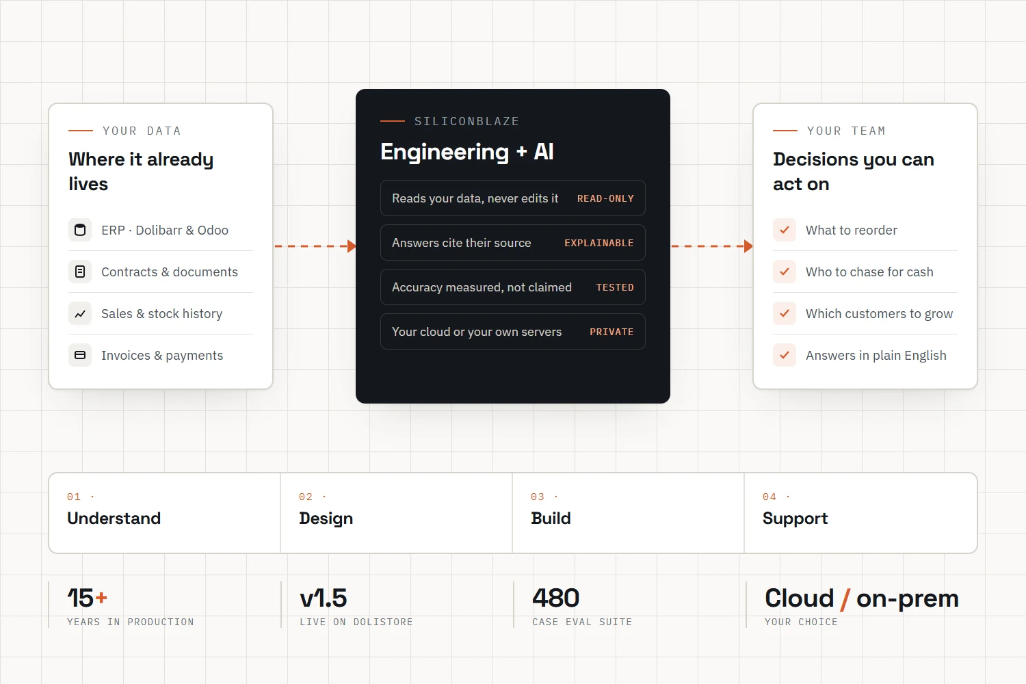Select step 02 Design
This screenshot has height=684, width=1026.
click(x=397, y=513)
